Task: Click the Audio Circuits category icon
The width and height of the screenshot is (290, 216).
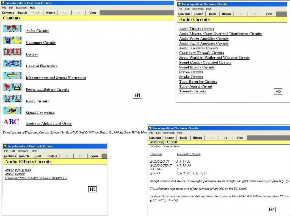Action: 12,29
